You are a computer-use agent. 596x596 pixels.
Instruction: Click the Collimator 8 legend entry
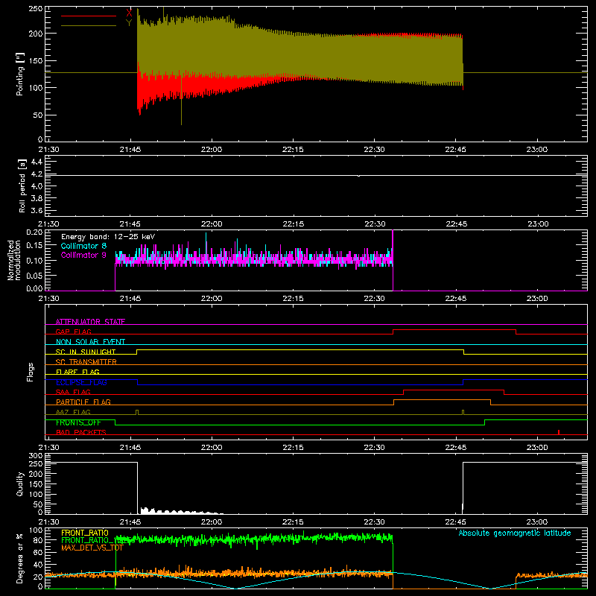(83, 246)
